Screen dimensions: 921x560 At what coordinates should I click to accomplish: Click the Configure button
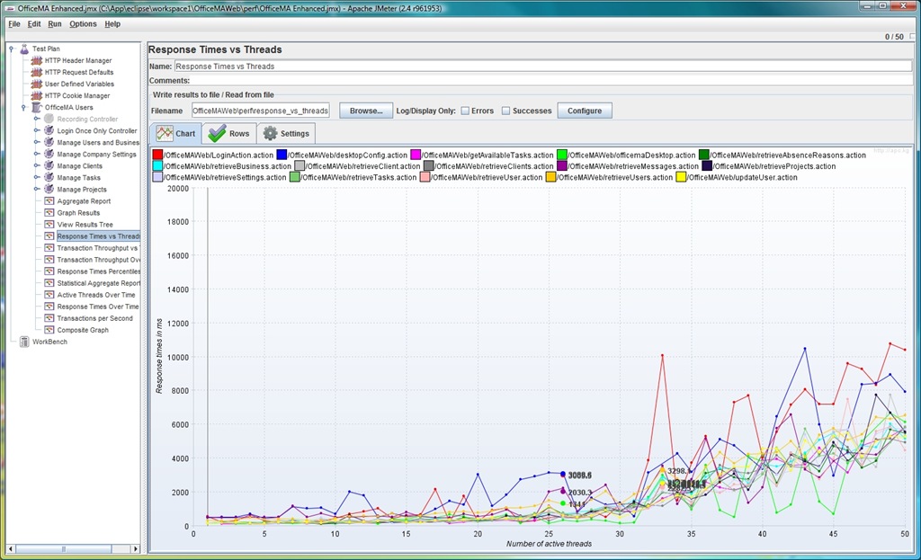(x=585, y=111)
